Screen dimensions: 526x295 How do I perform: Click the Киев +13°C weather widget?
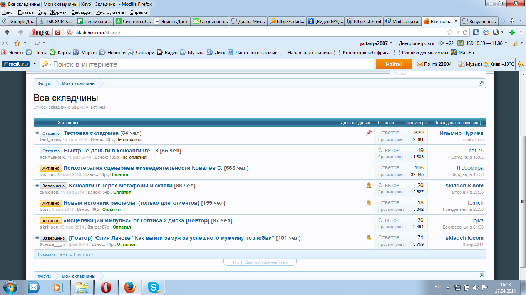pyautogui.click(x=499, y=64)
